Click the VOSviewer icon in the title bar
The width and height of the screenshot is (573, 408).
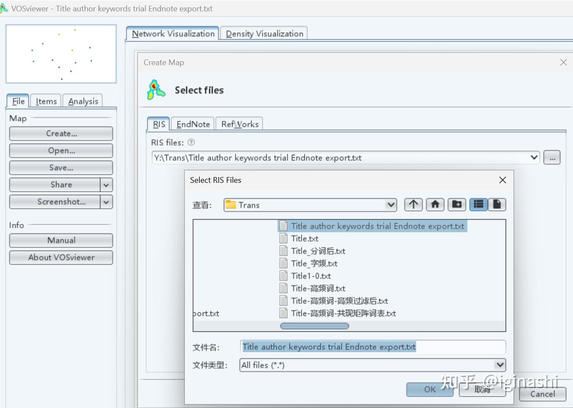coord(5,8)
